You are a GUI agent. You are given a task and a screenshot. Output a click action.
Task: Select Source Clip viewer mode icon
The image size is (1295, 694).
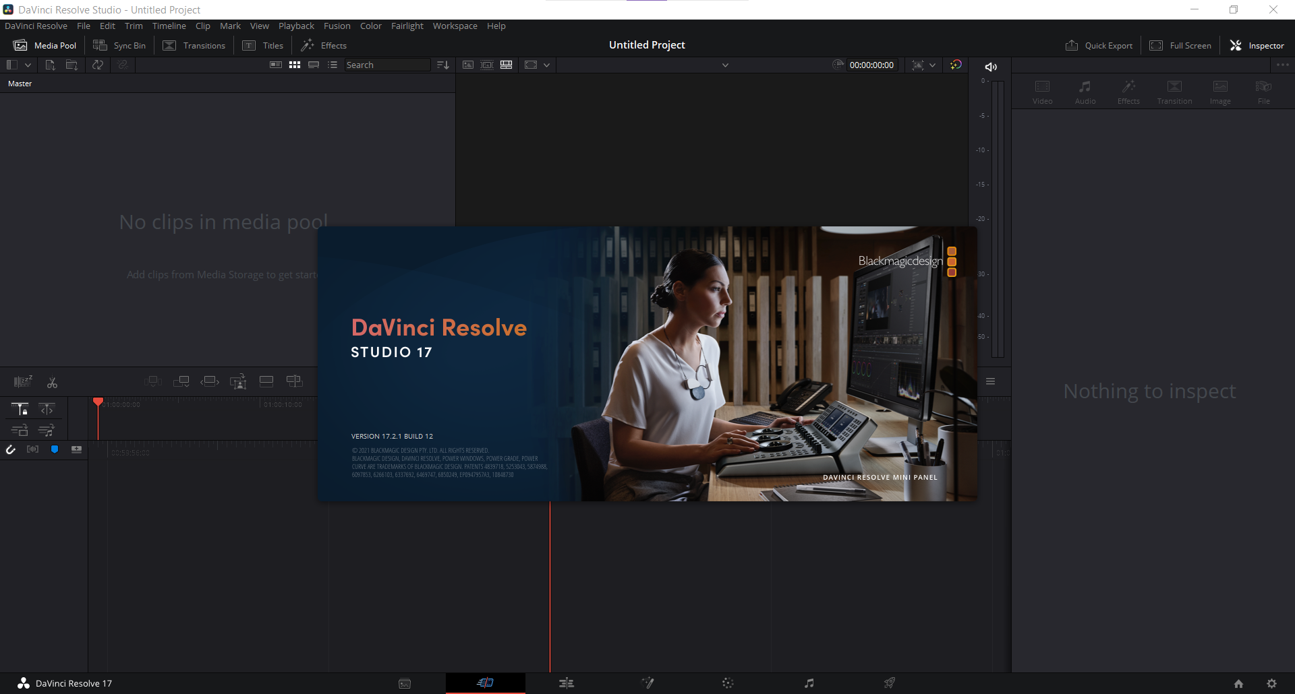468,65
